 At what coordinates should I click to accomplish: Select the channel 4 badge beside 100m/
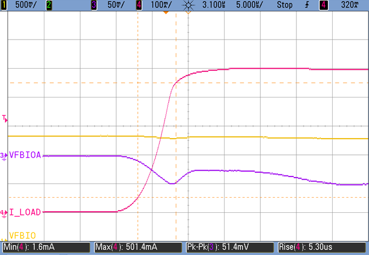click(139, 5)
